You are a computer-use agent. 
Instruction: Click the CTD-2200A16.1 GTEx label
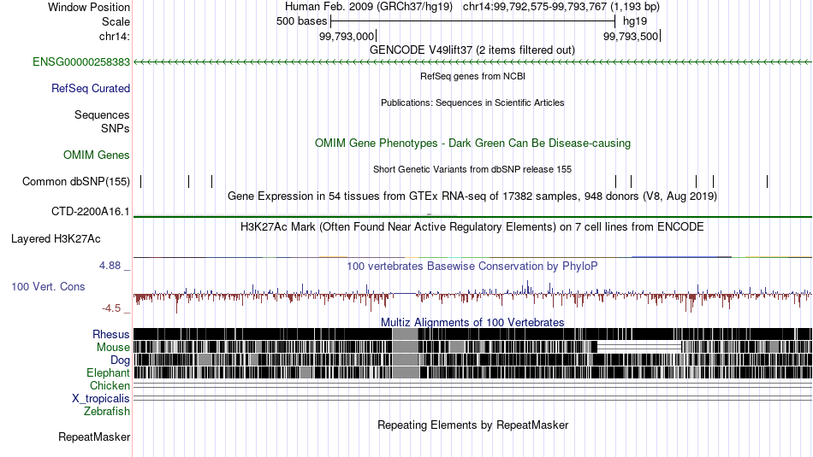[x=90, y=212]
